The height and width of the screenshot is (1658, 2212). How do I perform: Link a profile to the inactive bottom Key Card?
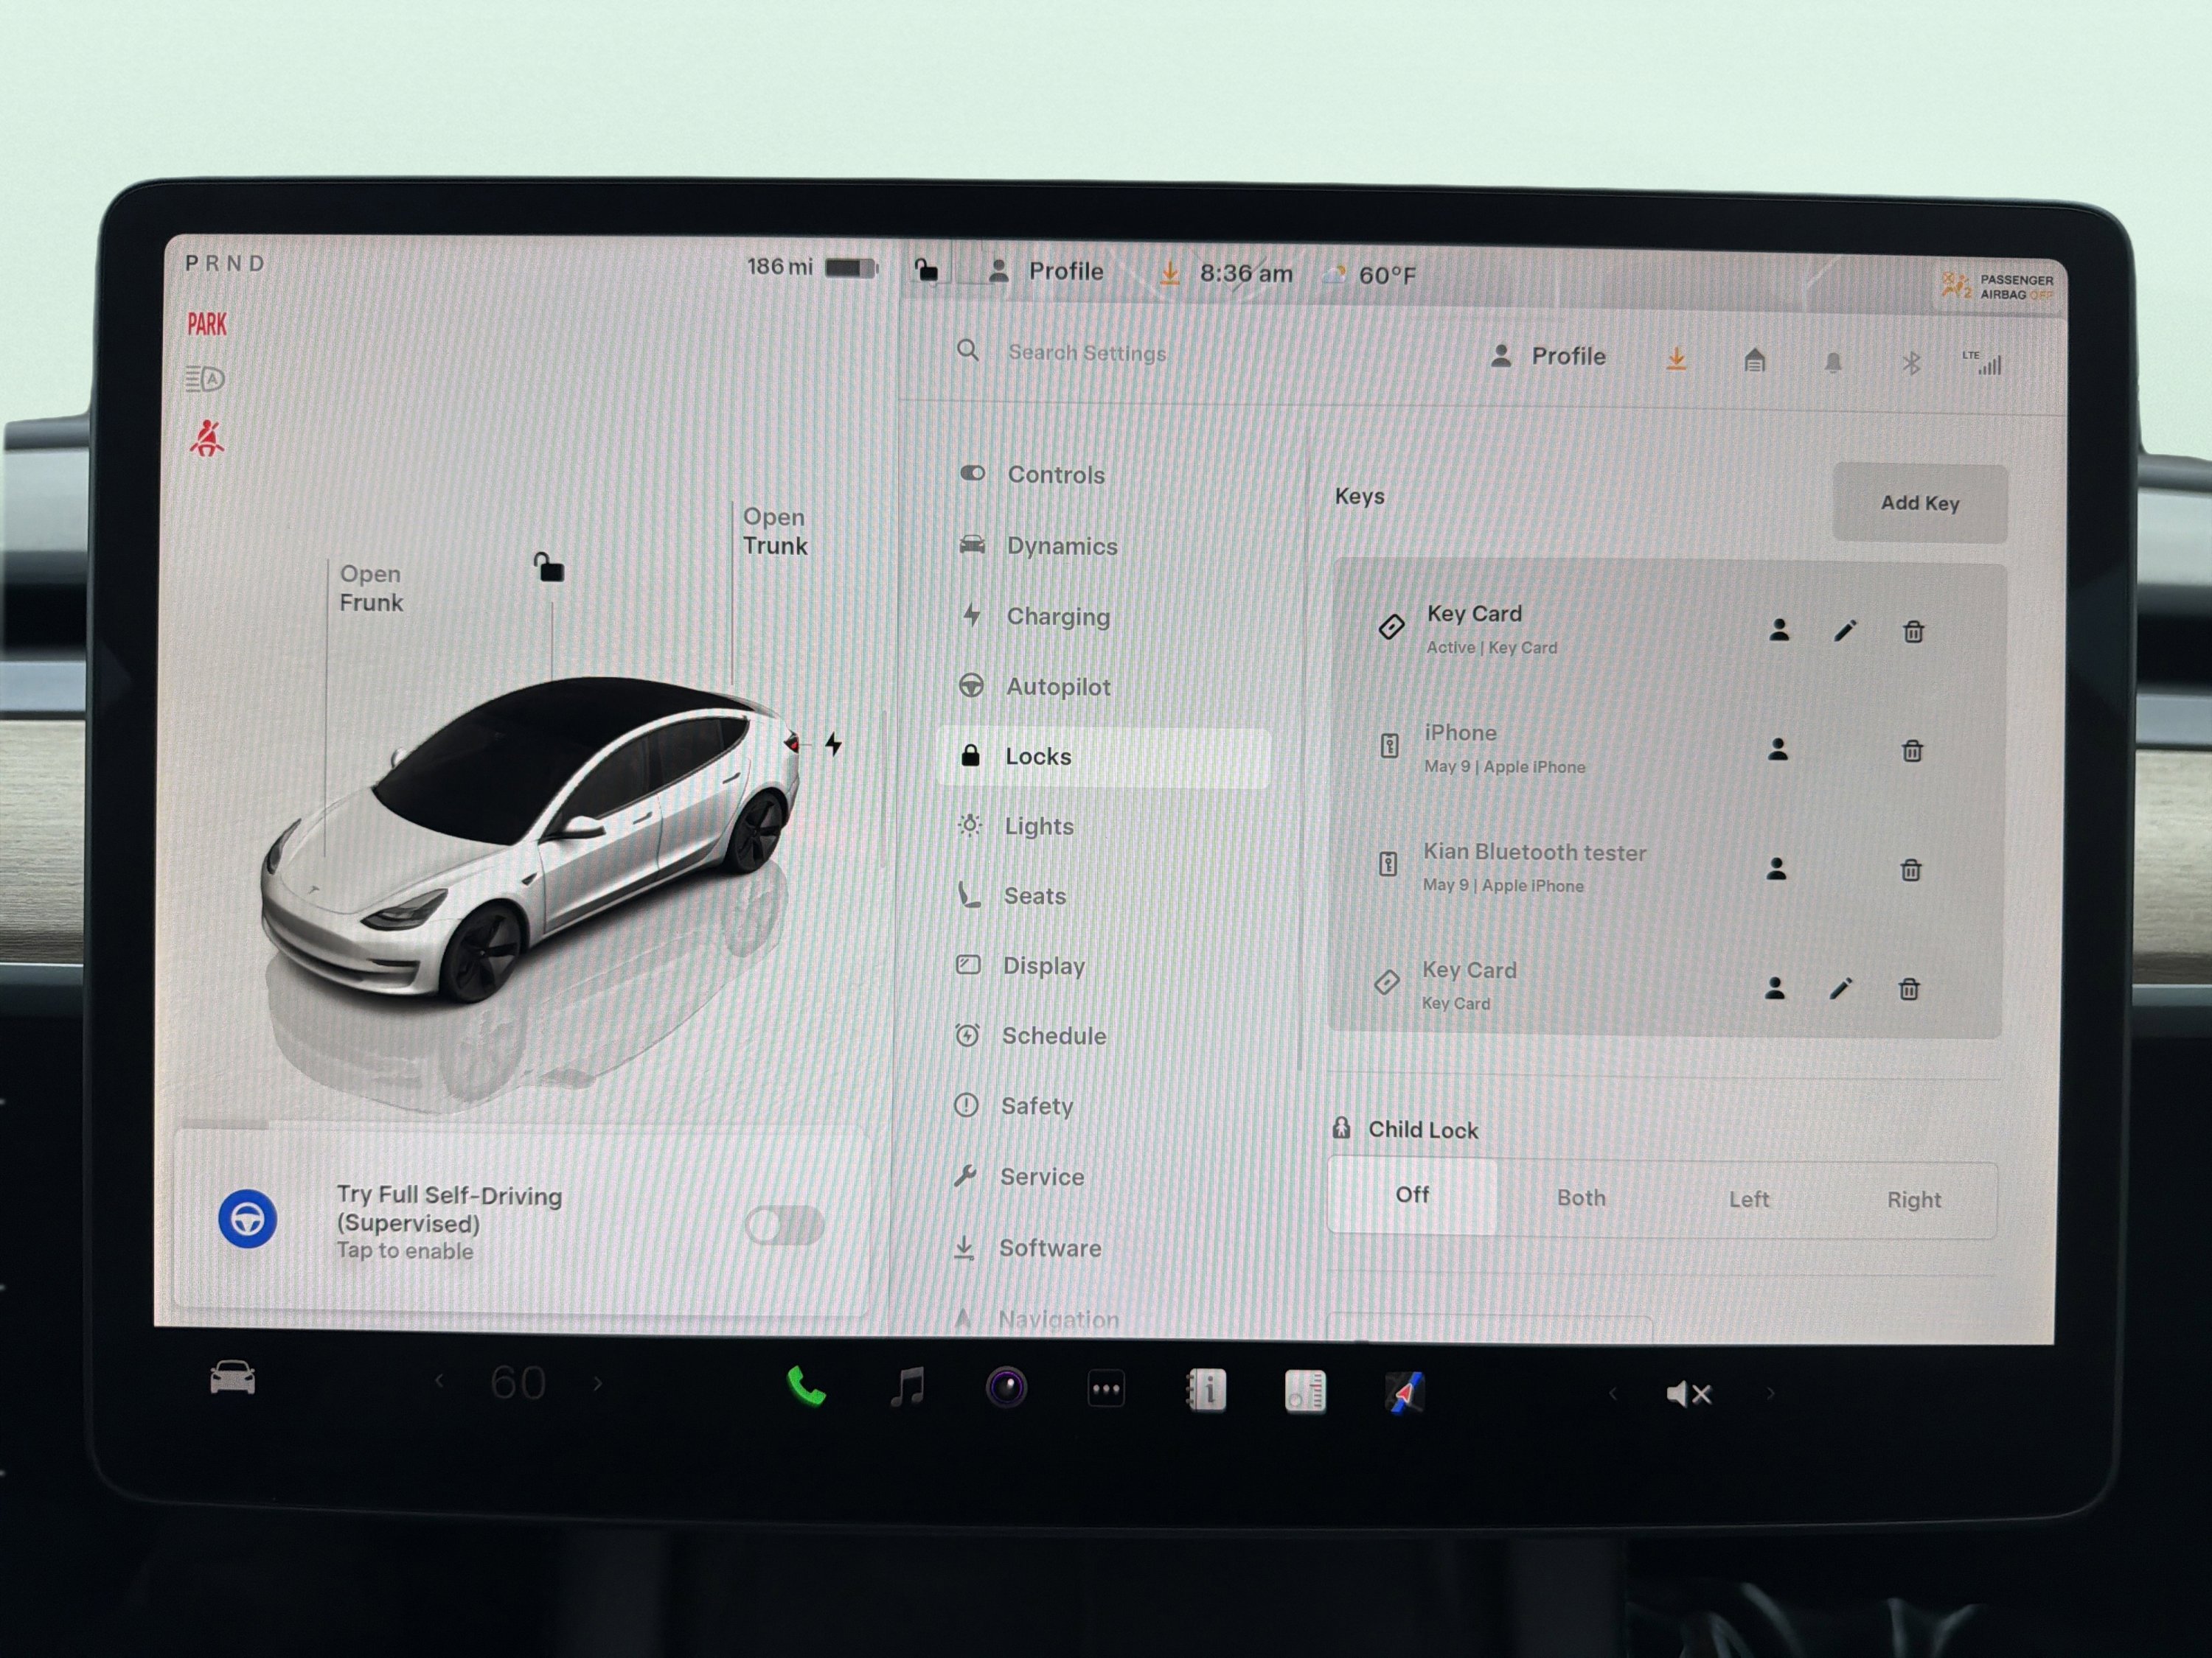tap(1775, 987)
